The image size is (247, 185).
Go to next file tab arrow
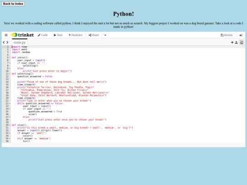pos(7,42)
